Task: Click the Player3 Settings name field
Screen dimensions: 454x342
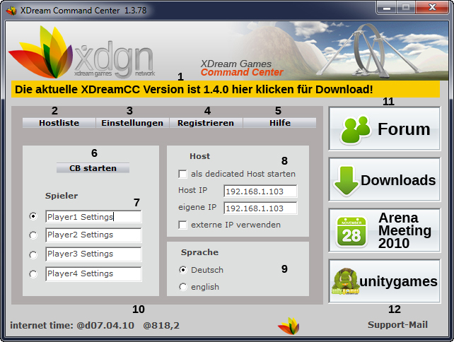Action: coord(93,254)
